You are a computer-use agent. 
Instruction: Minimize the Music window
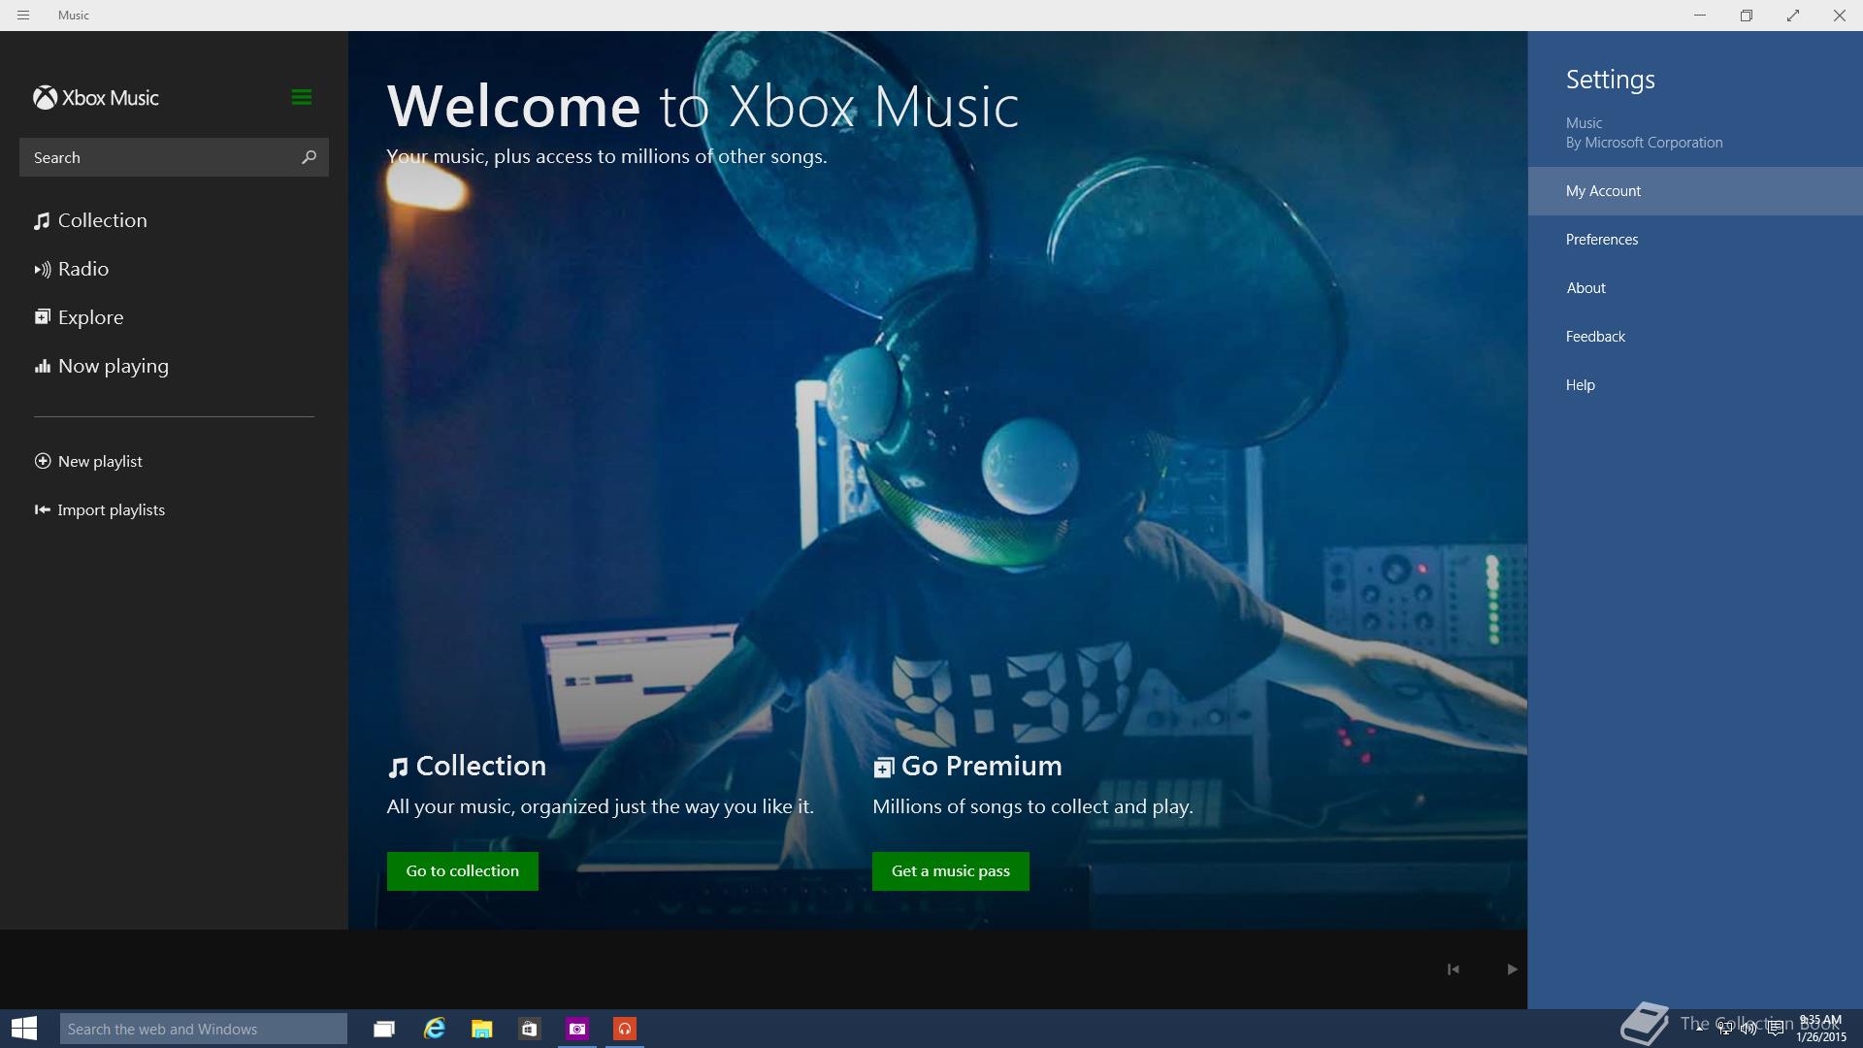[1700, 16]
